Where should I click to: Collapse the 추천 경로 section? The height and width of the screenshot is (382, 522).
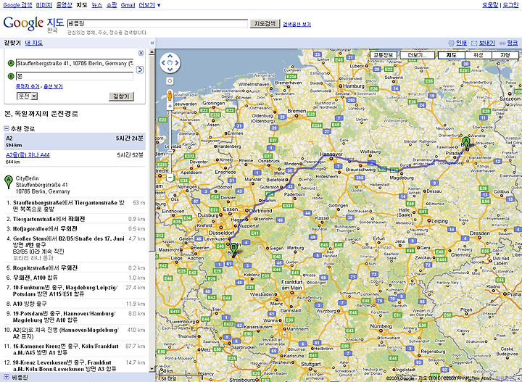[x=7, y=128]
